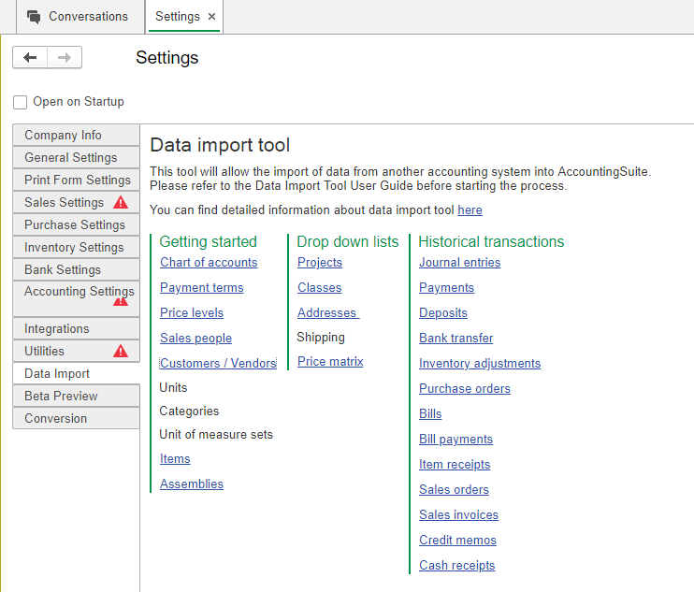
Task: Click the 'Data import tool' heading
Action: click(220, 145)
